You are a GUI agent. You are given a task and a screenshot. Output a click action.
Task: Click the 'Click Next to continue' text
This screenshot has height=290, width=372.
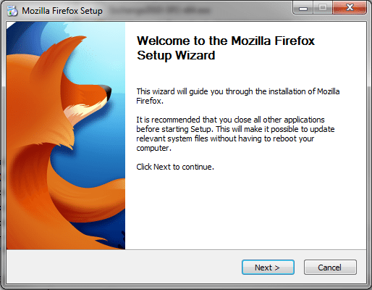pos(175,167)
